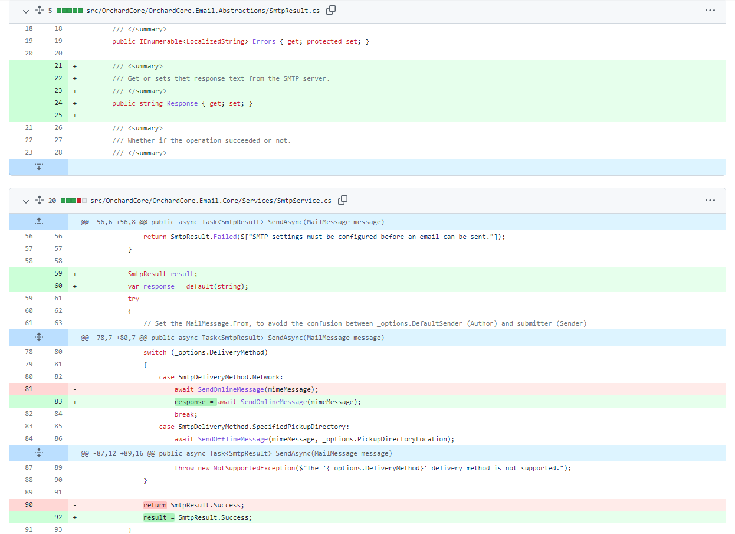Expand all lines in SmtpResult.cs

[40, 11]
